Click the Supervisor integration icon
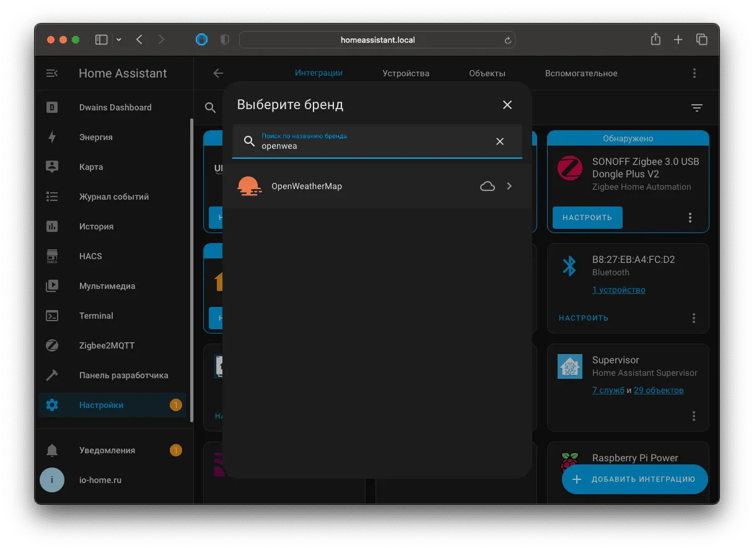Image resolution: width=754 pixels, height=550 pixels. [x=569, y=366]
